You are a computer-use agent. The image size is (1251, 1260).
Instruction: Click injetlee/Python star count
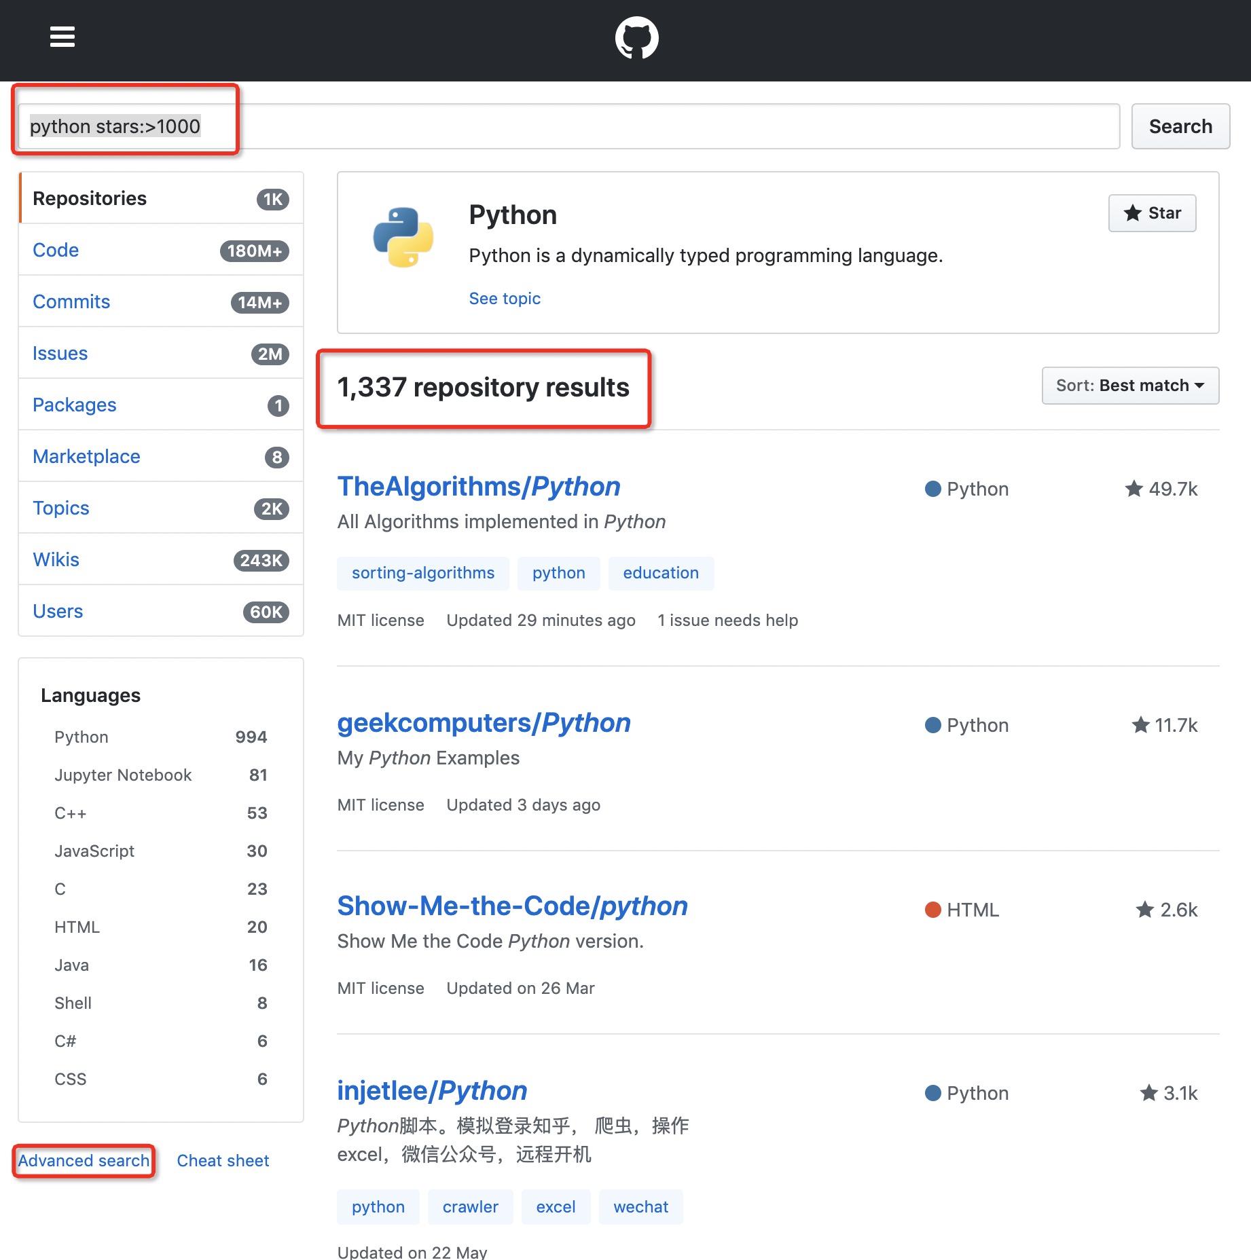coord(1169,1093)
